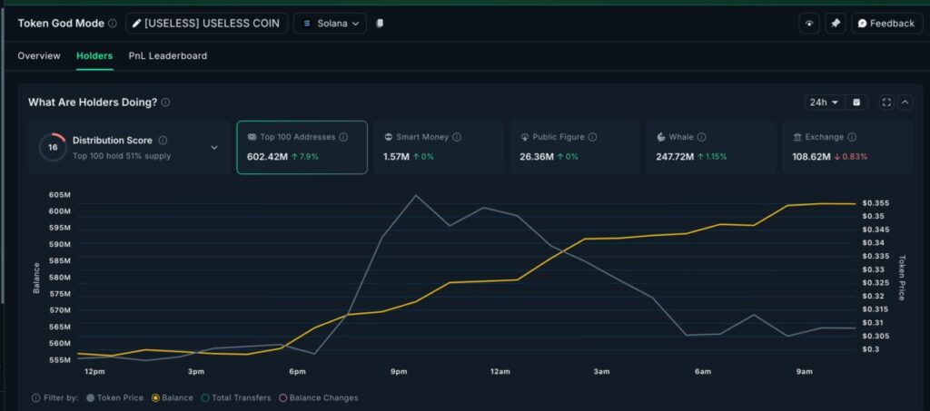930x411 pixels.
Task: Click the pin icon in header
Action: point(836,24)
